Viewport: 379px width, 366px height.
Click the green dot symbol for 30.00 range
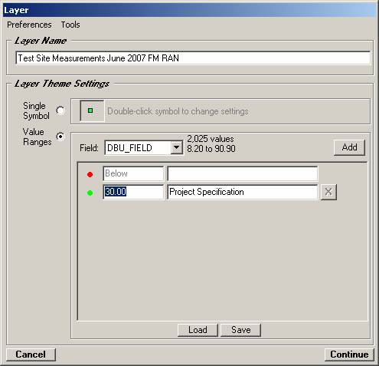click(x=90, y=193)
